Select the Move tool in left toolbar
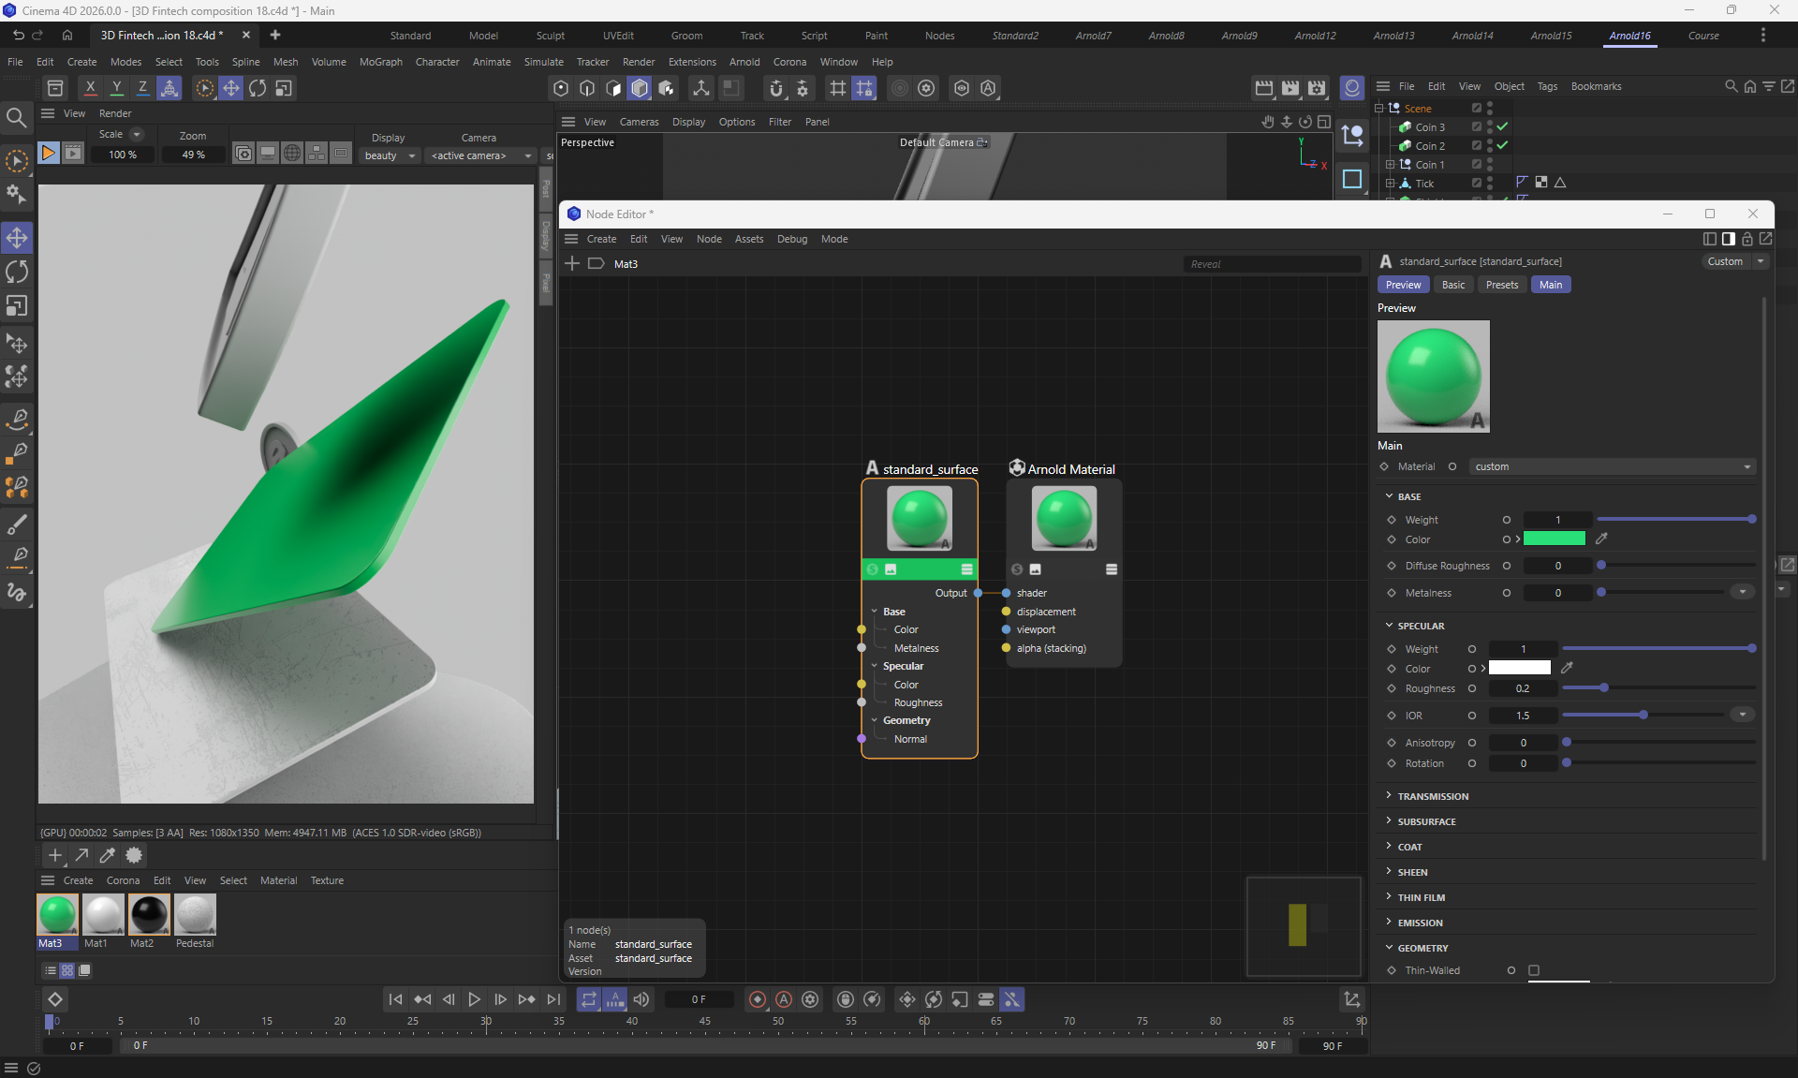Viewport: 1798px width, 1078px height. click(x=17, y=238)
